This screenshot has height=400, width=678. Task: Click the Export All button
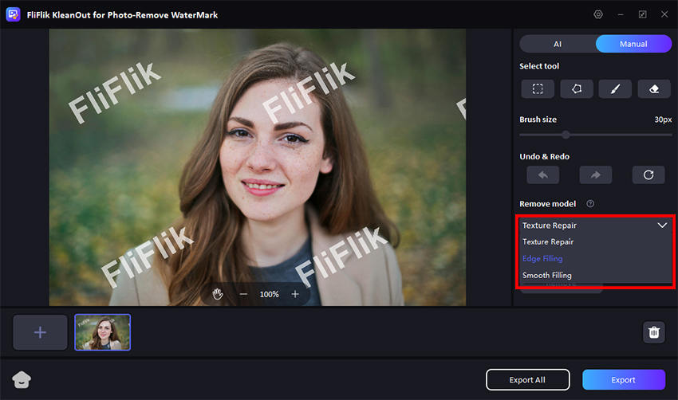coord(527,380)
